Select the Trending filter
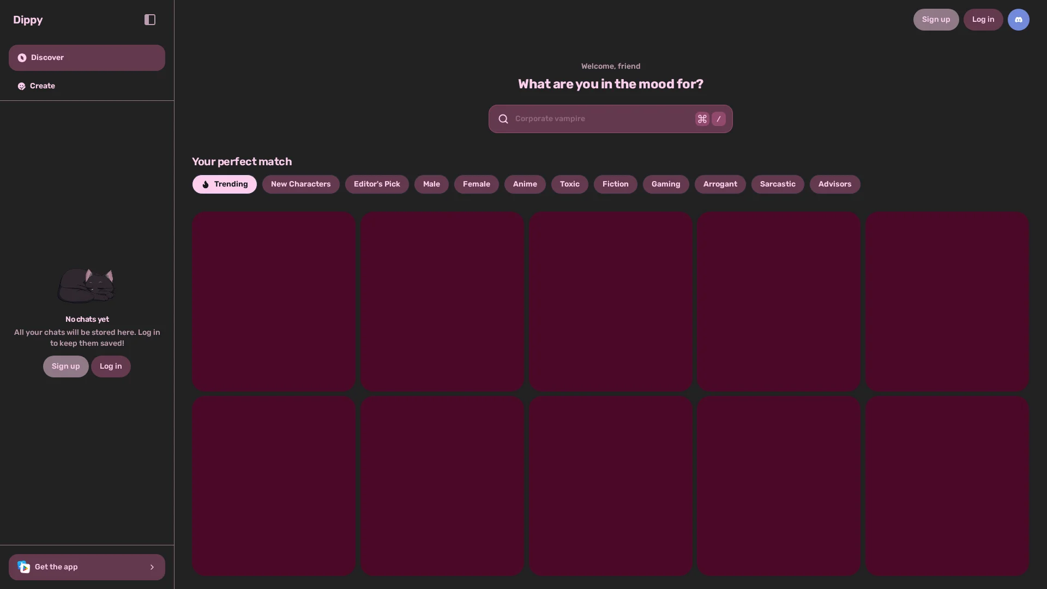The height and width of the screenshot is (589, 1047). (x=224, y=184)
